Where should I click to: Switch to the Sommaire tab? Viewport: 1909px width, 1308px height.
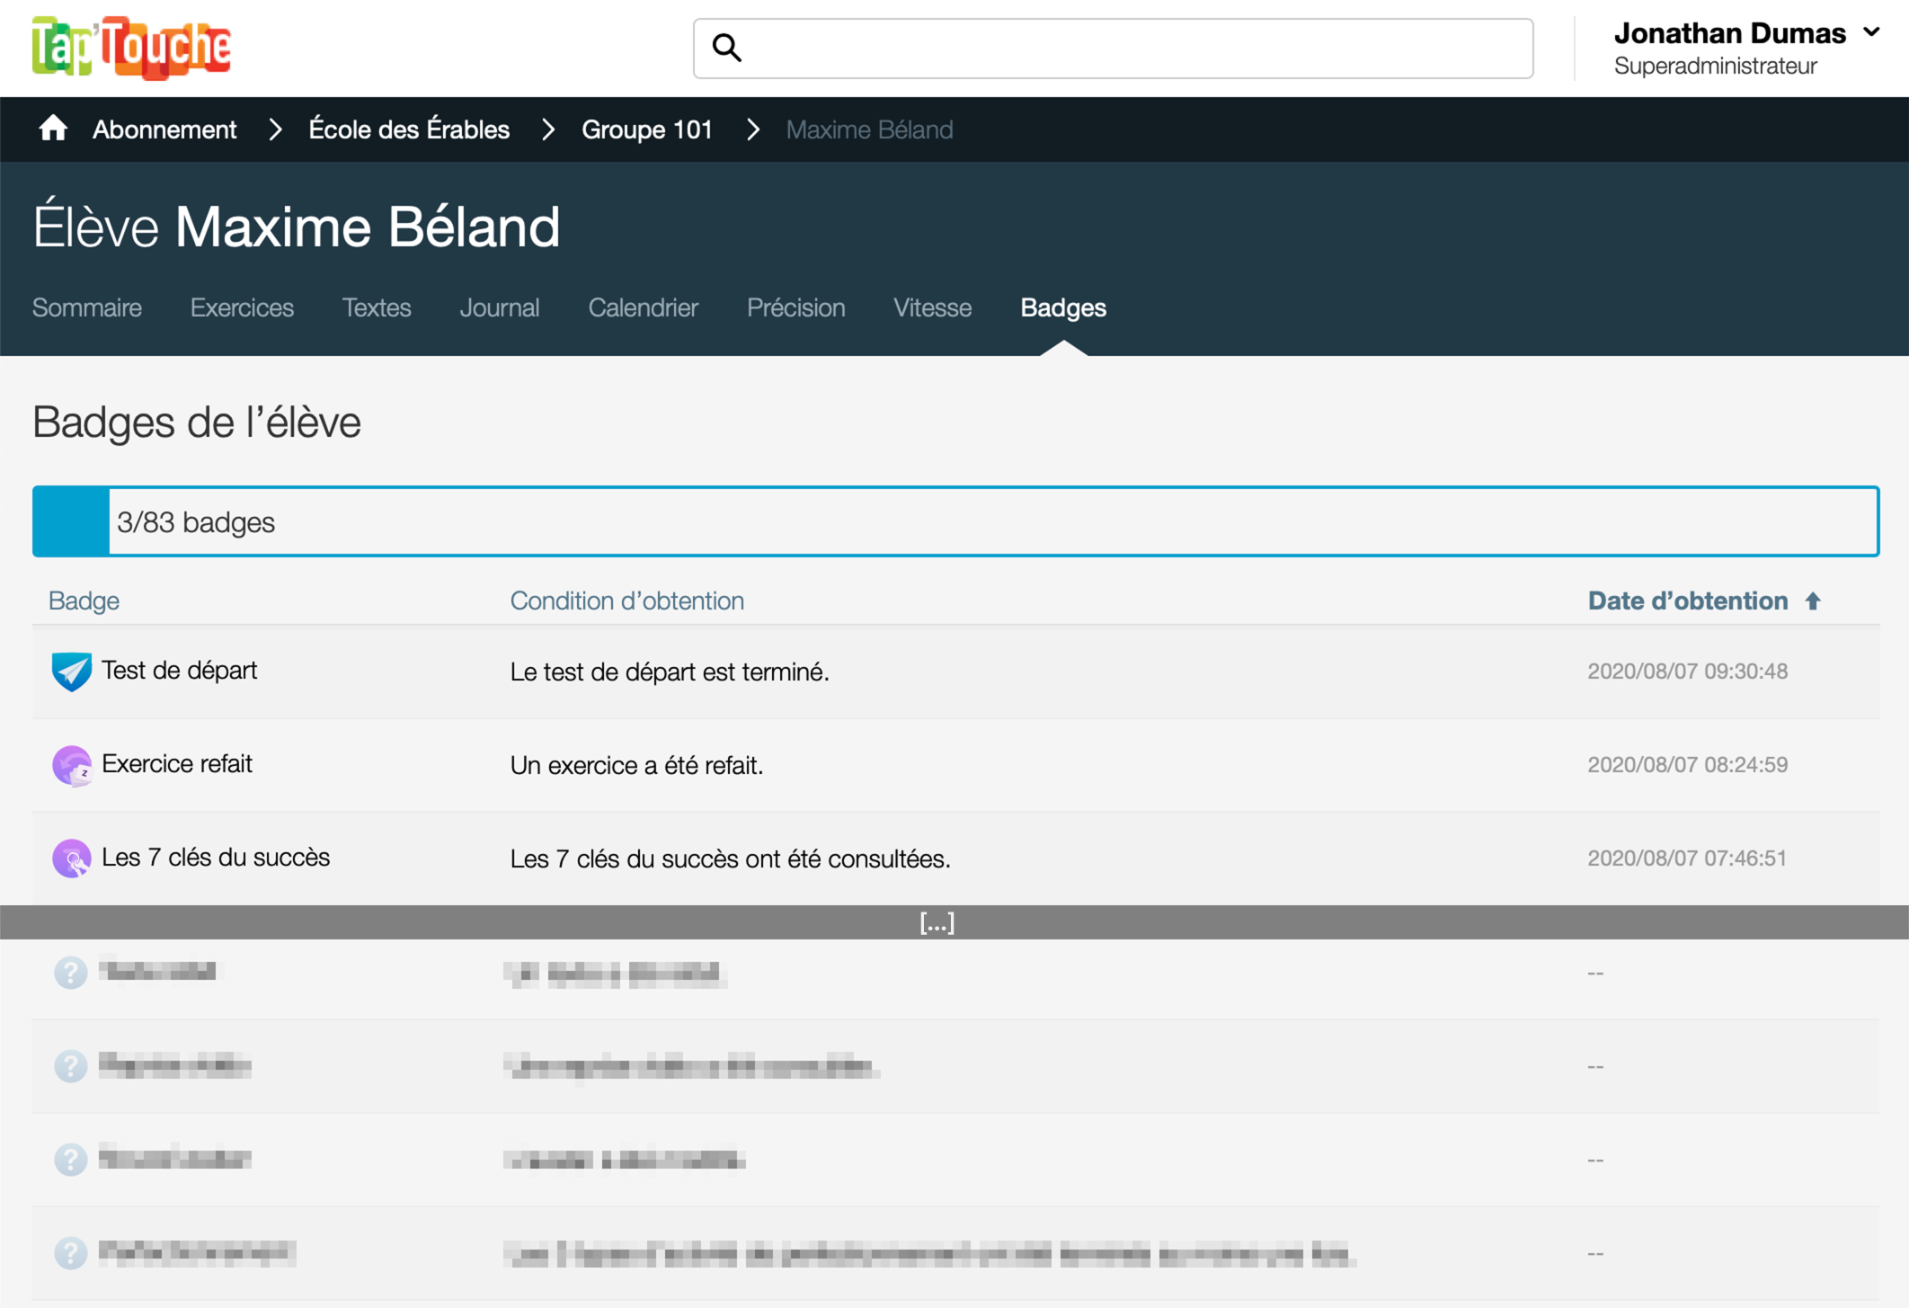click(87, 307)
